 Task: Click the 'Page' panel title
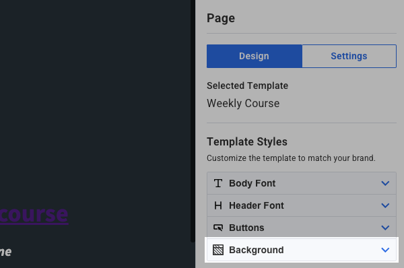(x=221, y=18)
